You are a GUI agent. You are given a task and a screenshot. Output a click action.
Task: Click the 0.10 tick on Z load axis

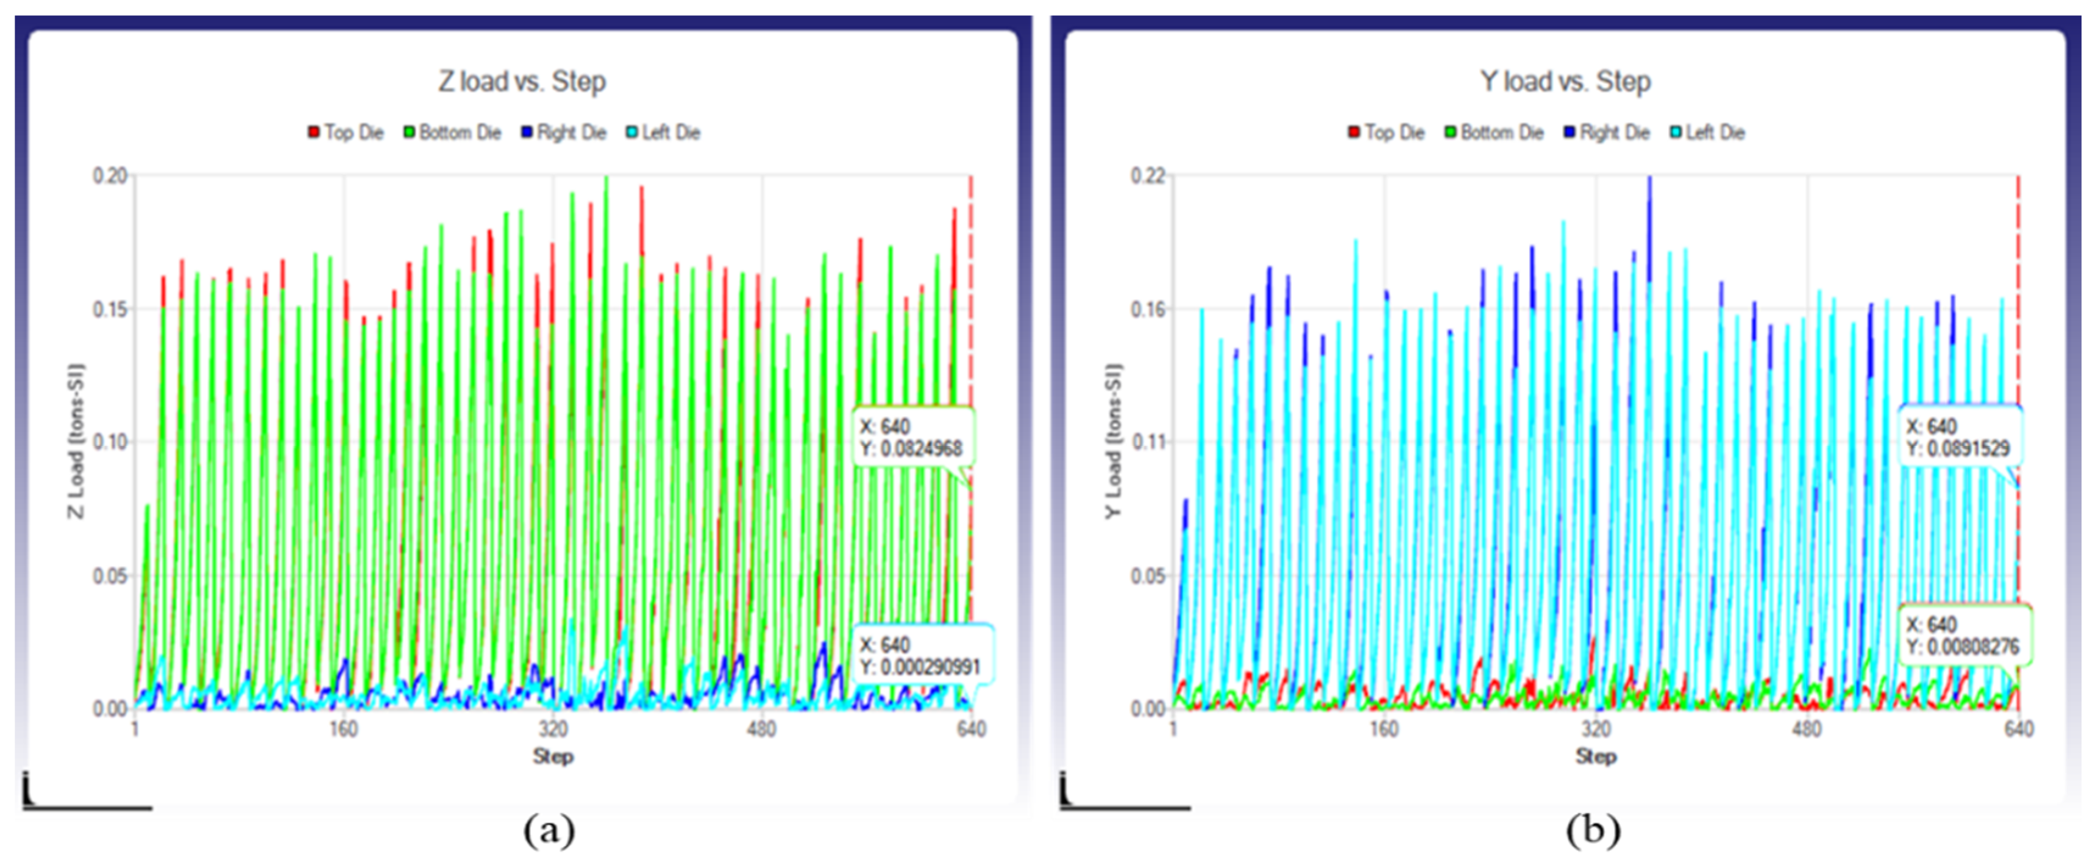(110, 442)
